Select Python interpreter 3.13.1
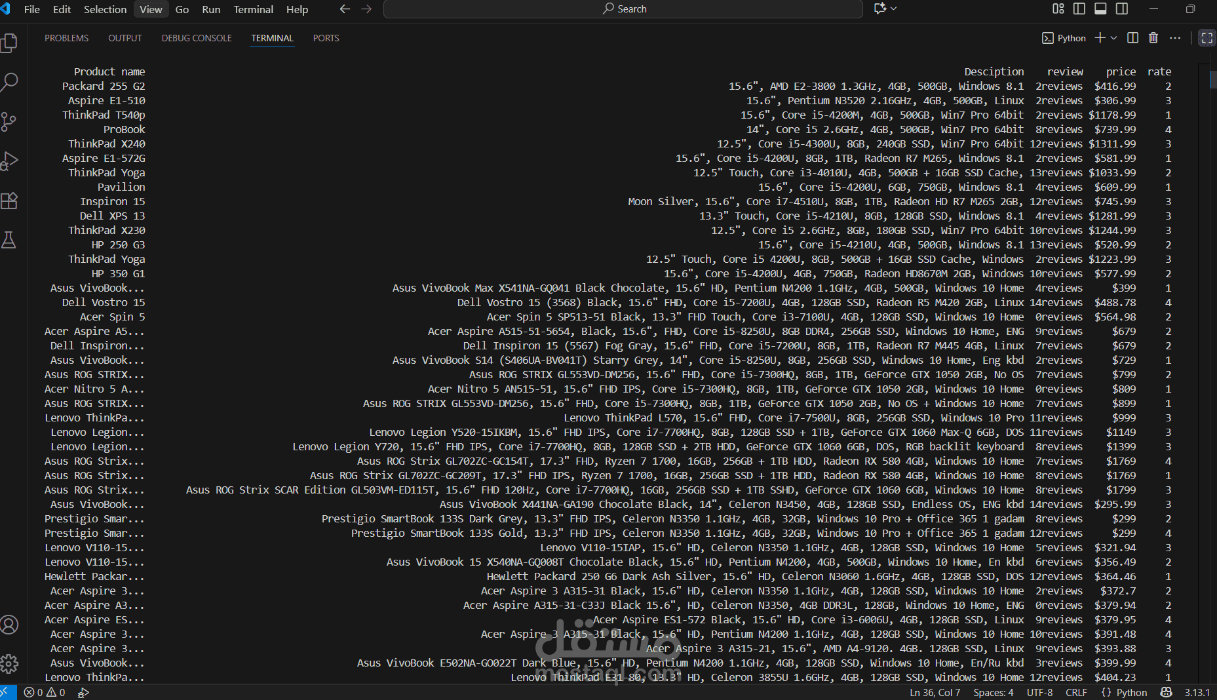This screenshot has height=700, width=1217. point(1197,692)
